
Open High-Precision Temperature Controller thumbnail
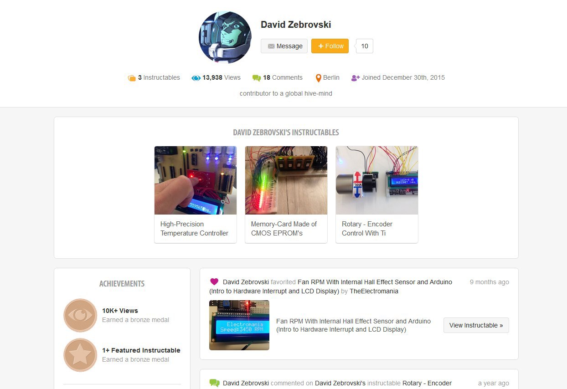click(x=196, y=180)
